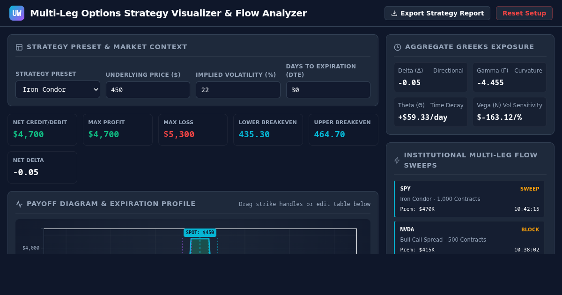Export the strategy report

437,13
